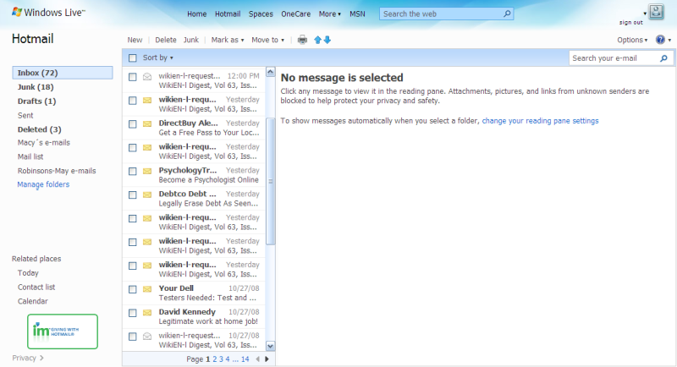Open Spaces in top navigation
Viewport: 677px width, 367px height.
click(x=261, y=14)
